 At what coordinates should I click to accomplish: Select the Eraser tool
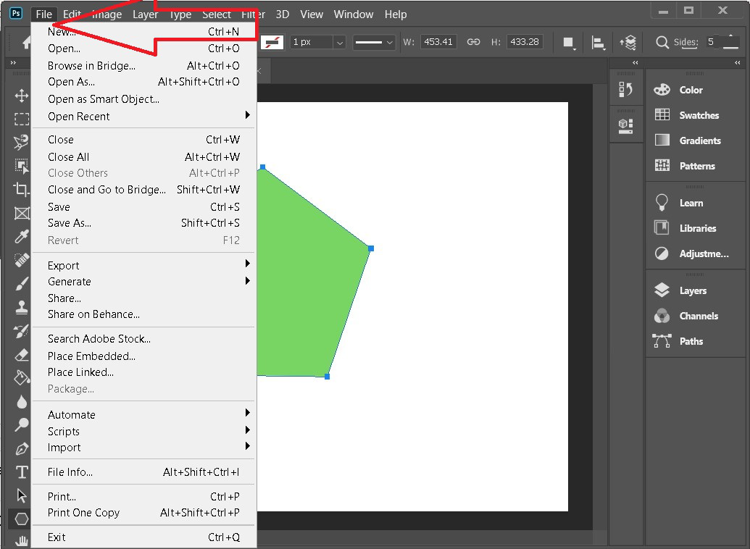coord(22,354)
